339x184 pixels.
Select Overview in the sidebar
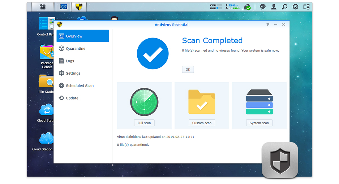(83, 36)
